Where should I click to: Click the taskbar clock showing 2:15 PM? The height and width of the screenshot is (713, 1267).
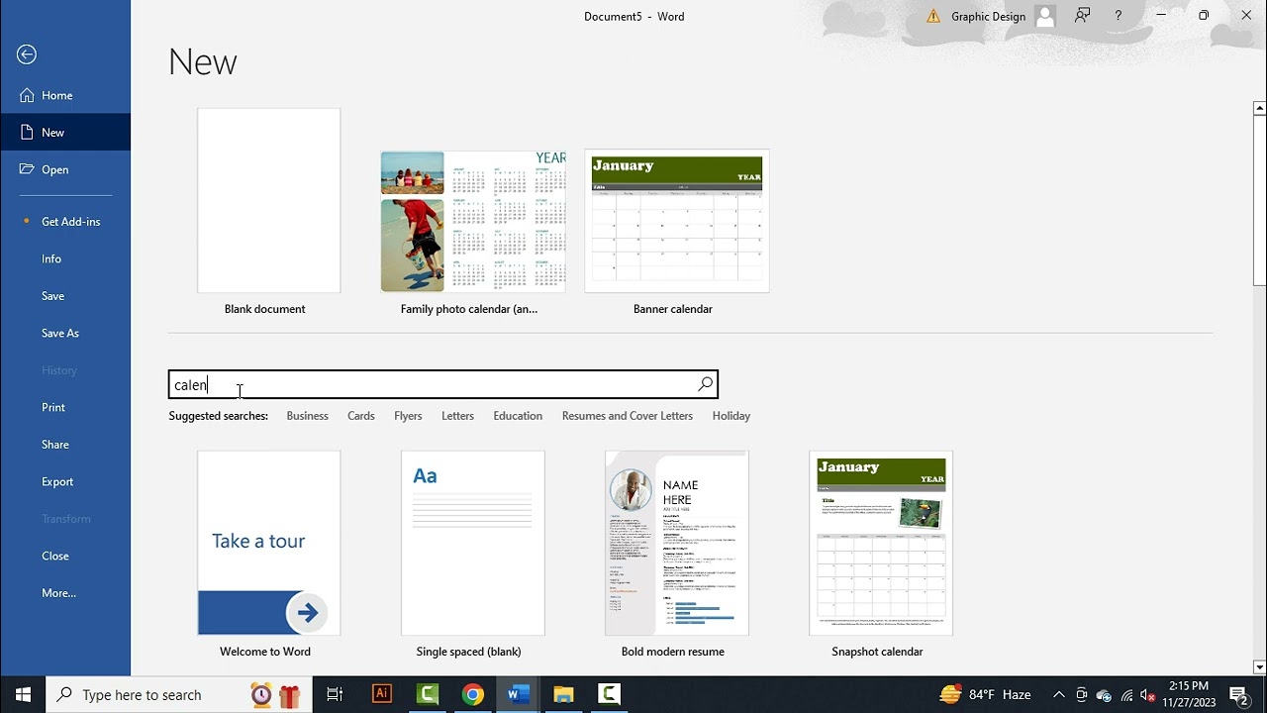(x=1189, y=694)
